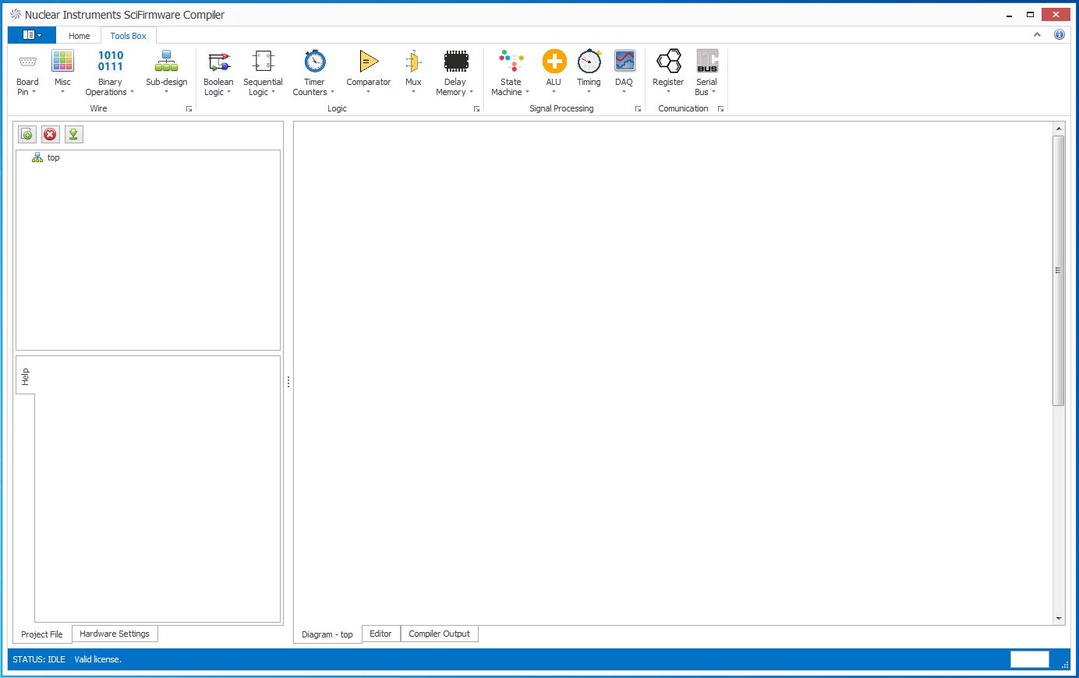Select the Tools Box ribbon tab
This screenshot has height=678, width=1079.
(x=128, y=36)
